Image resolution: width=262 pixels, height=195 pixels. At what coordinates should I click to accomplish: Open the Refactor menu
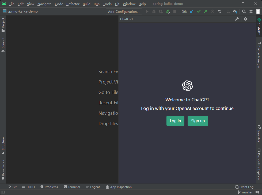pos(73,4)
